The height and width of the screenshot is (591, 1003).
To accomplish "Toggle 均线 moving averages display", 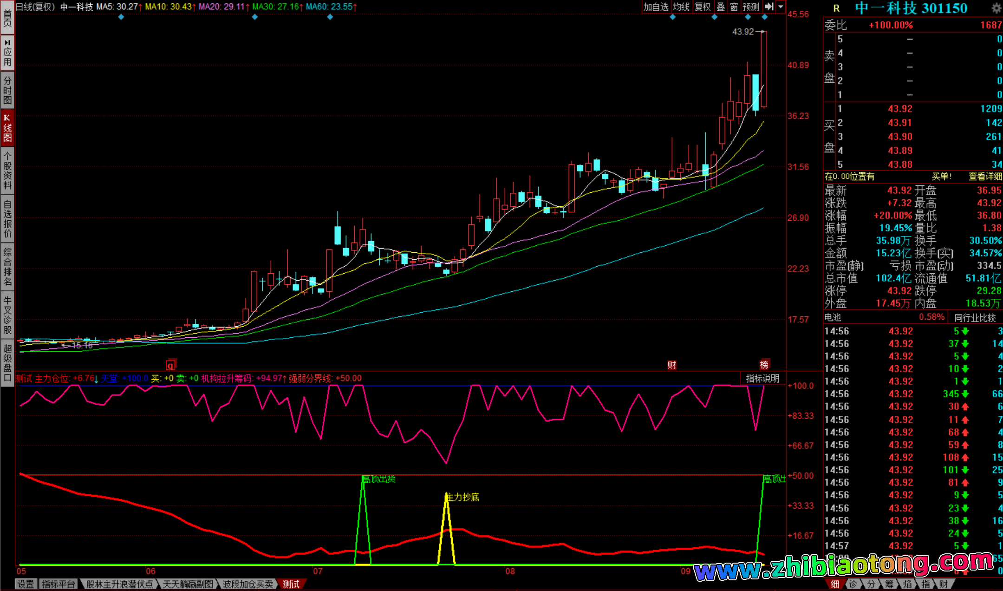I will tap(681, 7).
